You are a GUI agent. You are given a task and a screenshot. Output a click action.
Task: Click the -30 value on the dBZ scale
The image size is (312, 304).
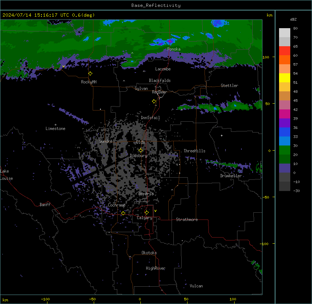(x=296, y=191)
